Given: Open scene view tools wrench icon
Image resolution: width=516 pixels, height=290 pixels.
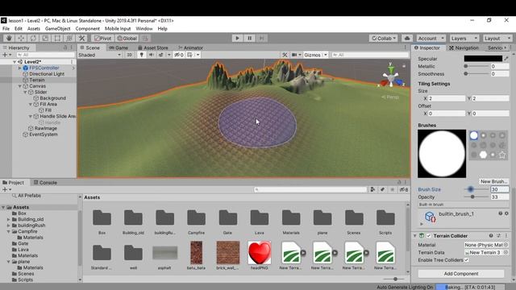Looking at the screenshot, I should point(285,55).
